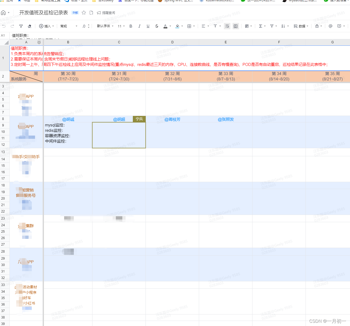The width and height of the screenshot is (350, 326).
Task: Toggle merge cells
Action: click(236, 26)
